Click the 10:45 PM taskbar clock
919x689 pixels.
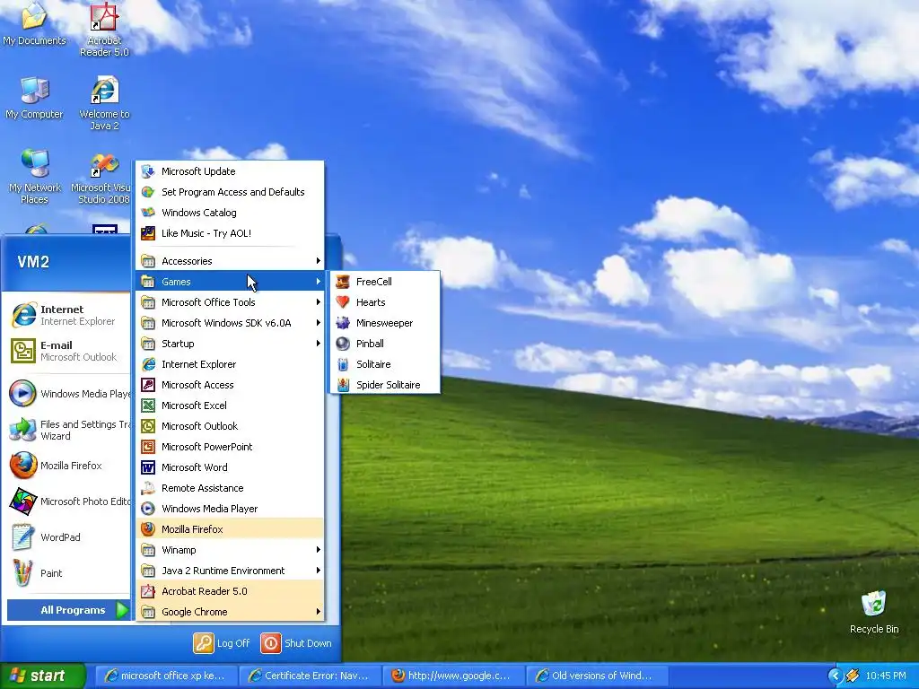[x=886, y=676]
